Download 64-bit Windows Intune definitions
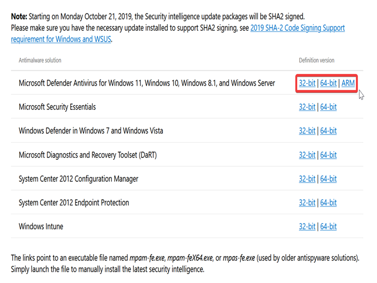Screen dimensions: 377x283 pyautogui.click(x=328, y=226)
